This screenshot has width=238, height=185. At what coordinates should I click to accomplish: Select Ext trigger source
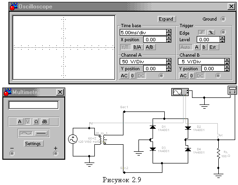214,47
